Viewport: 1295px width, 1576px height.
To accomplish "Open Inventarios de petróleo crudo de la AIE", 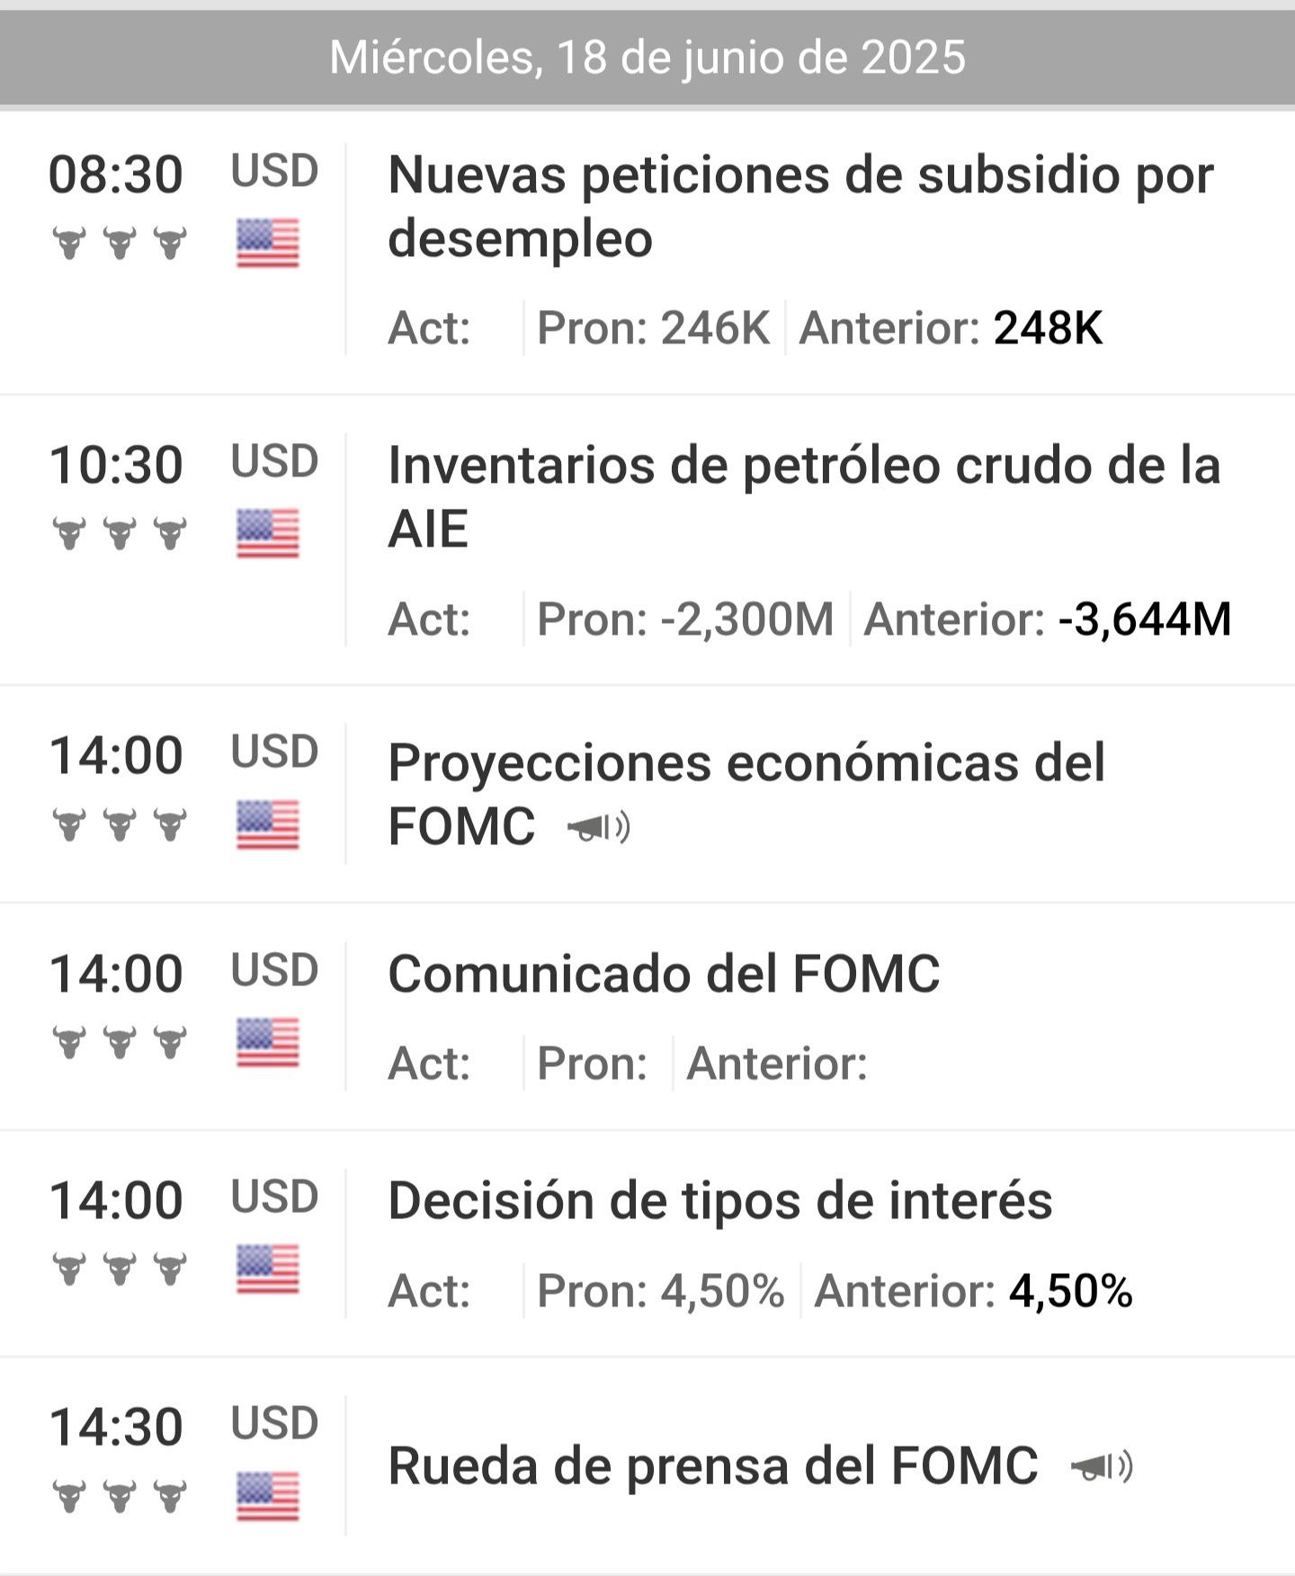I will coord(803,496).
